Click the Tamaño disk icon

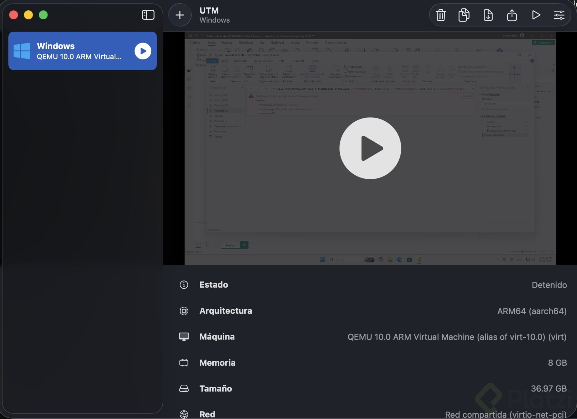click(x=184, y=389)
